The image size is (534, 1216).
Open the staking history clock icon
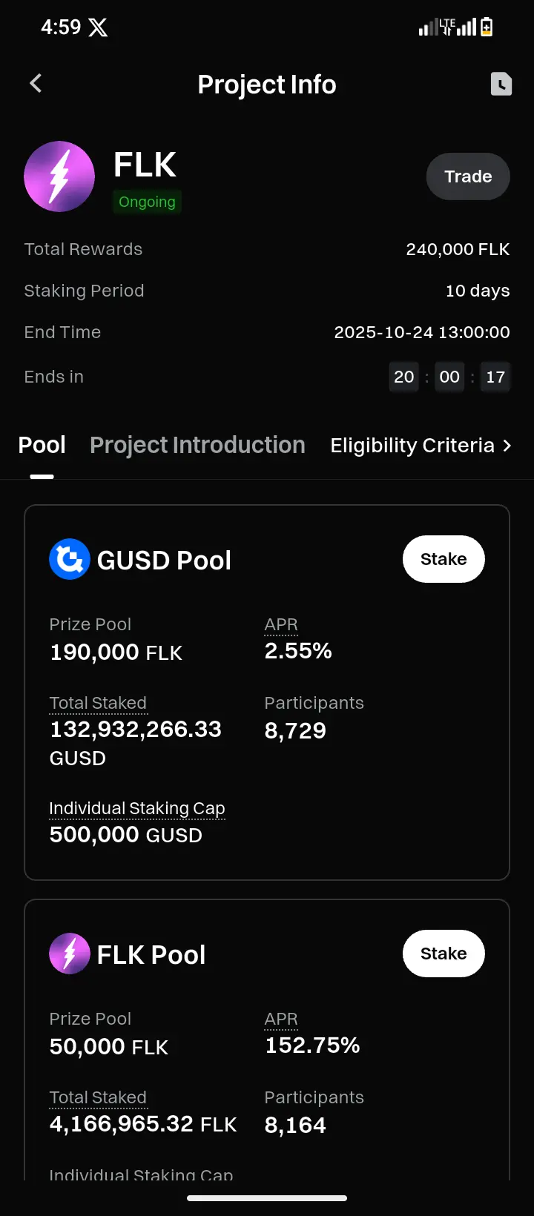pyautogui.click(x=501, y=84)
